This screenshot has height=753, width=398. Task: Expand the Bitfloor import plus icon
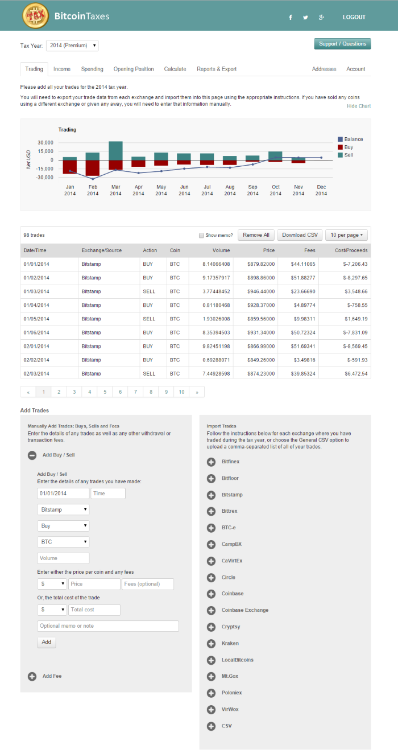pyautogui.click(x=212, y=478)
